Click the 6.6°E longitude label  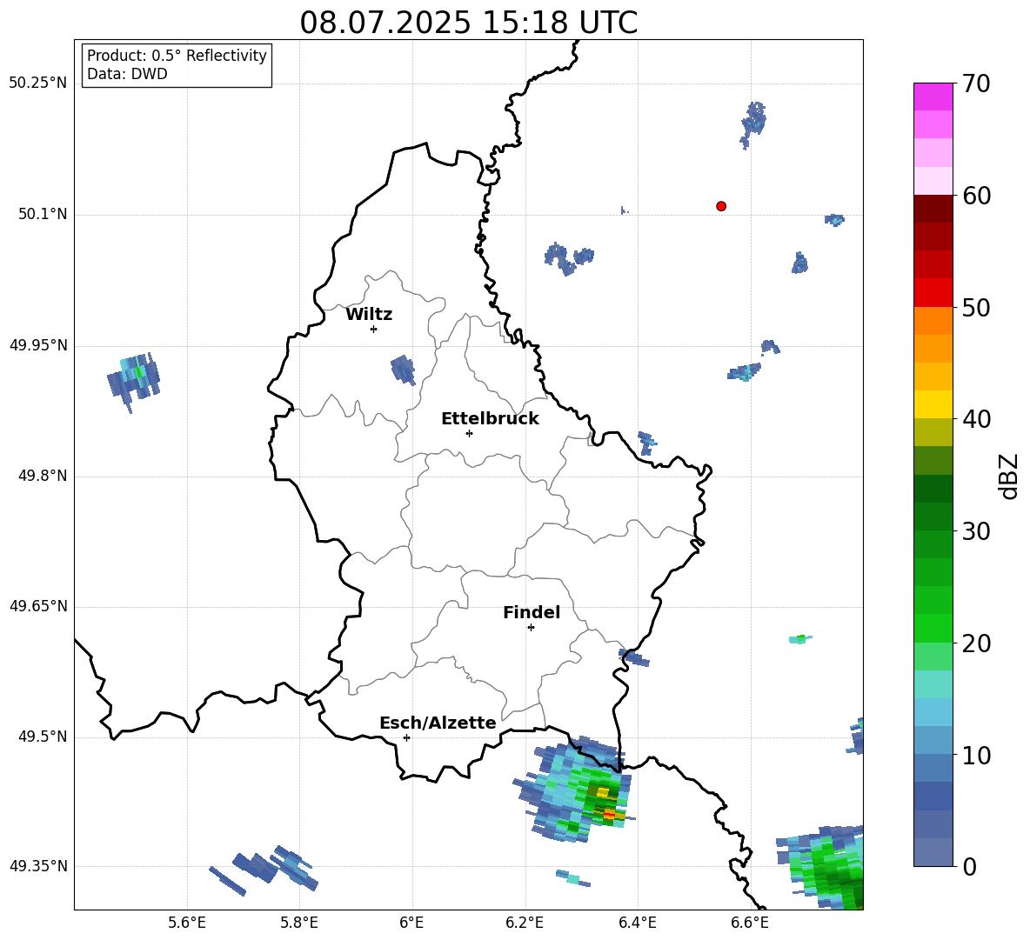click(x=750, y=923)
